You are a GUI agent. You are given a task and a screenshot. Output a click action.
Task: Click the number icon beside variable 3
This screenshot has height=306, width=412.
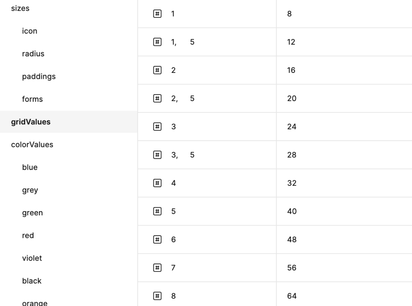click(x=157, y=127)
